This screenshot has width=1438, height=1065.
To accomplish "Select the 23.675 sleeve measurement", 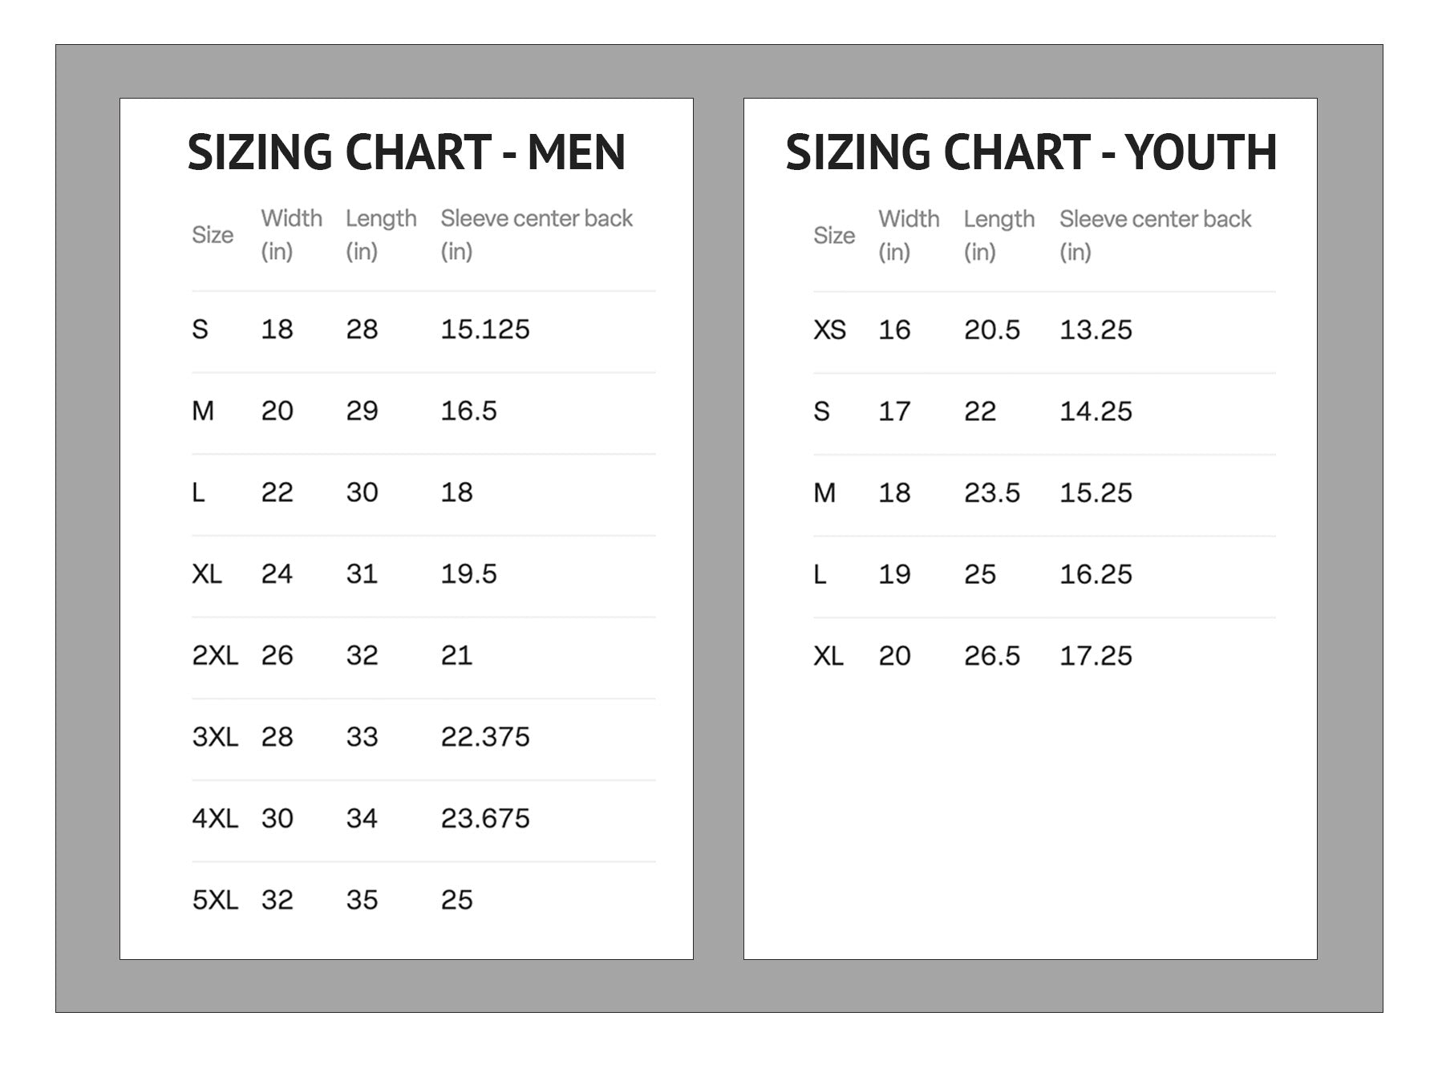I will (x=484, y=819).
